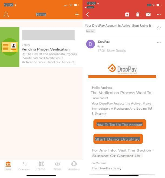Screen dimensions: 165x178
Task: Tap the Wi-Fi icon in mail status bar
Action: pyautogui.click(x=154, y=5)
